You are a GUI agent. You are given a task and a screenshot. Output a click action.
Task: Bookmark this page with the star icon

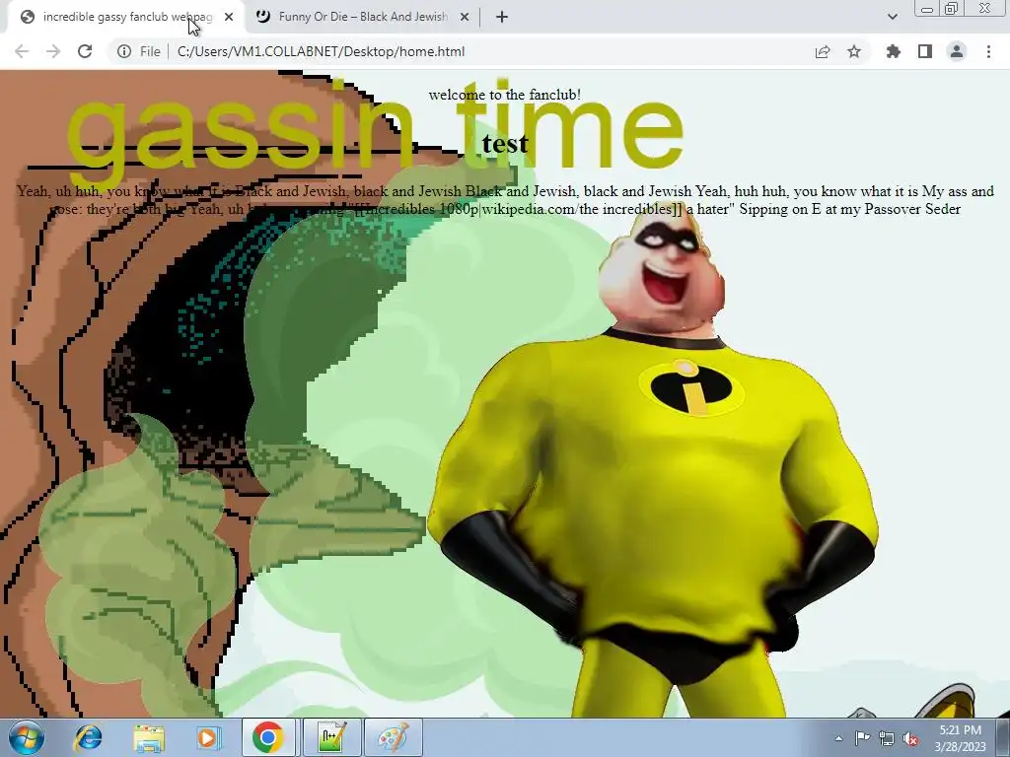(854, 51)
